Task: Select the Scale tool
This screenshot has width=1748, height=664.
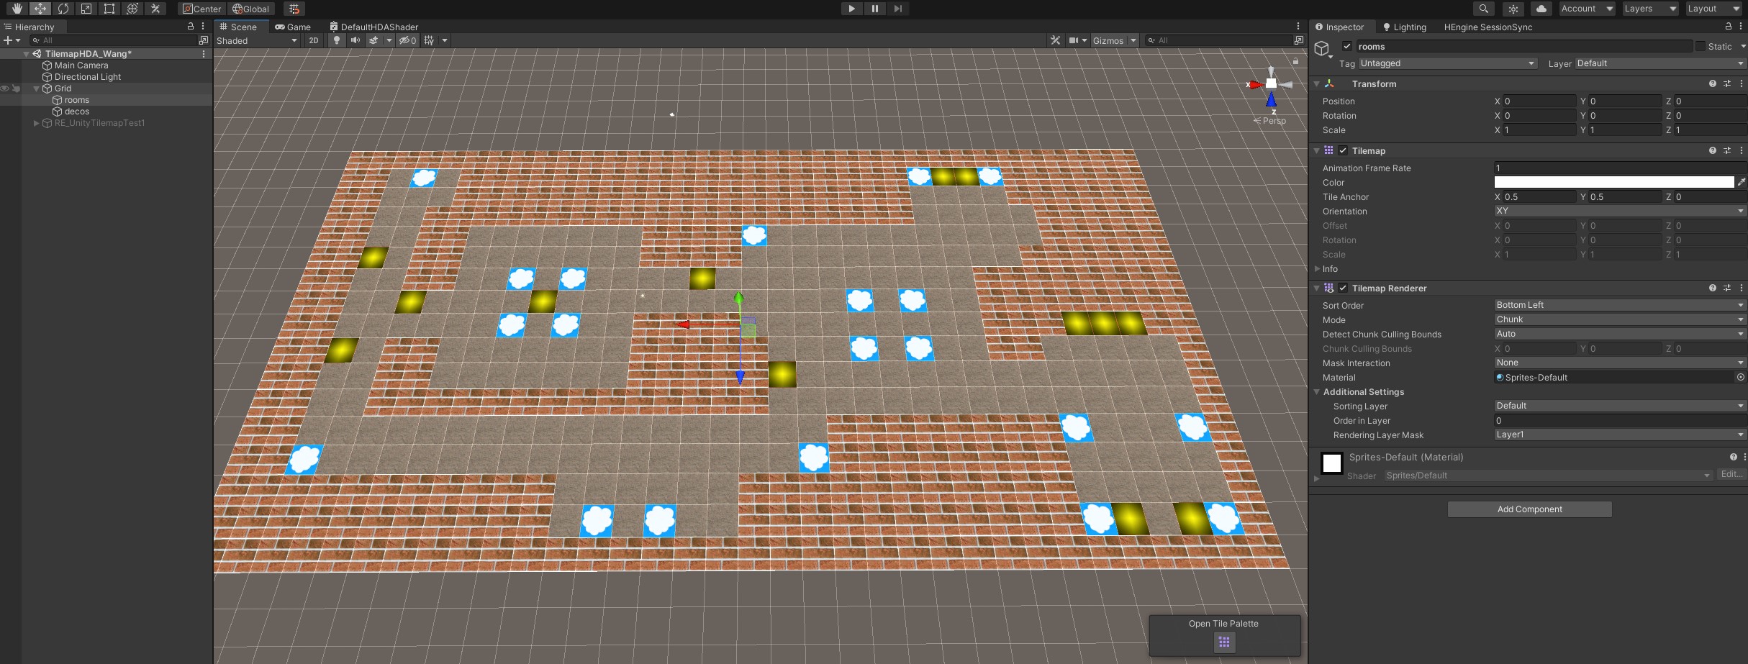Action: pos(86,9)
